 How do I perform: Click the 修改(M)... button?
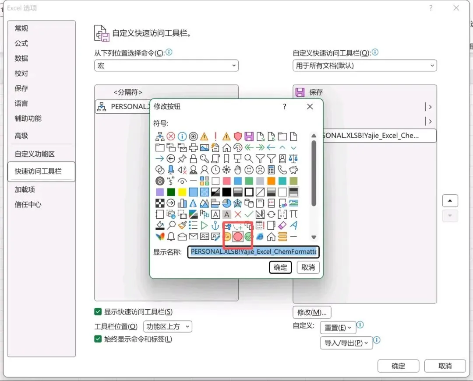point(312,312)
